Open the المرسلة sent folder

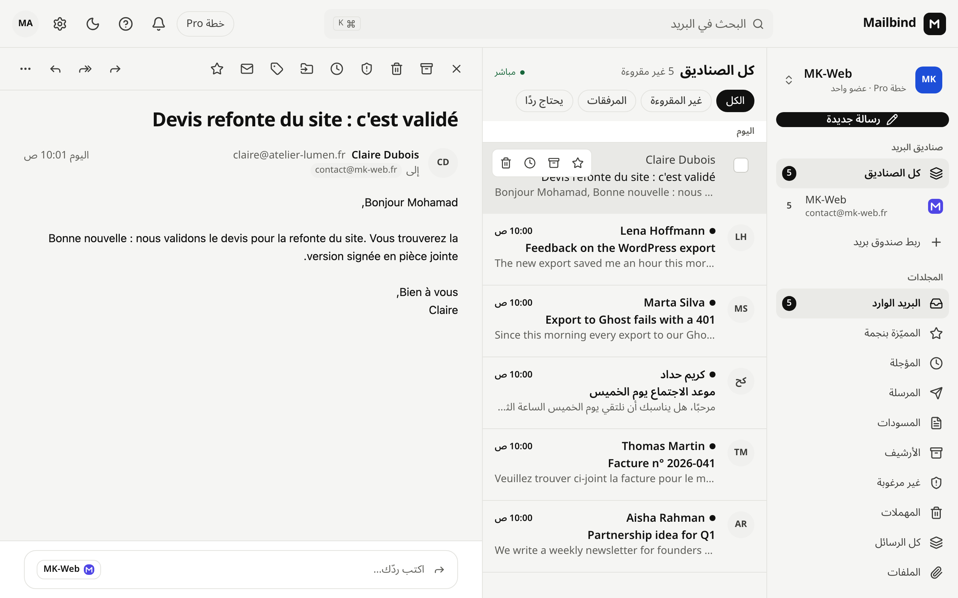click(862, 393)
